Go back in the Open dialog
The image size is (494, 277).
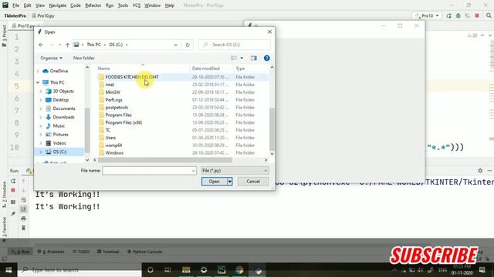41,45
